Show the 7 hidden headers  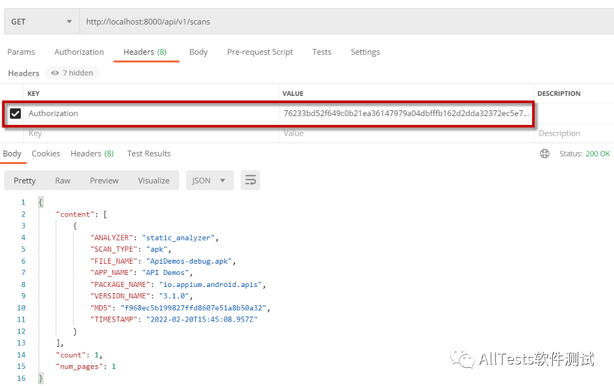click(72, 73)
